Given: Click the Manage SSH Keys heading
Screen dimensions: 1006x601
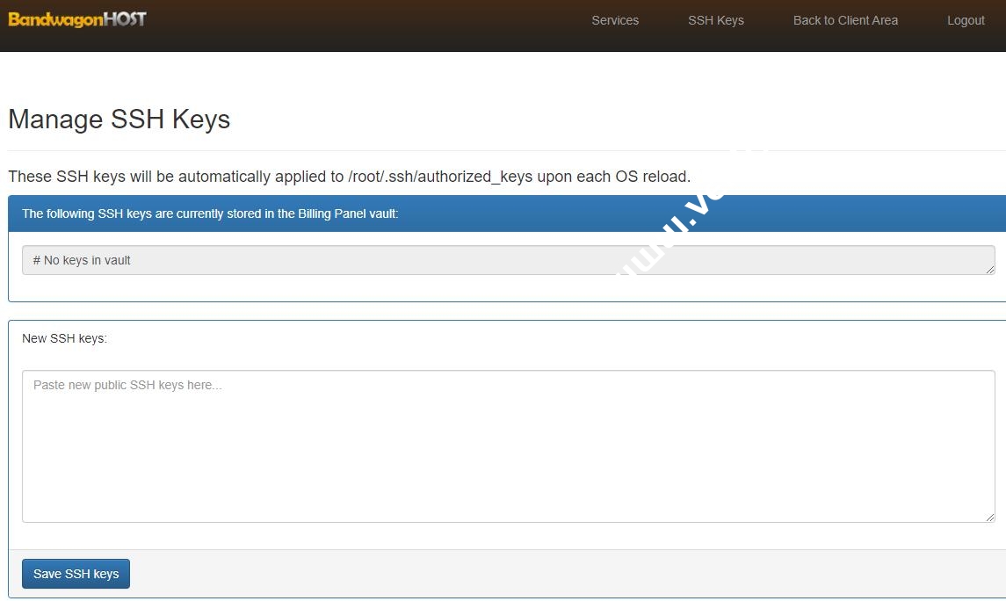Looking at the screenshot, I should tap(119, 119).
